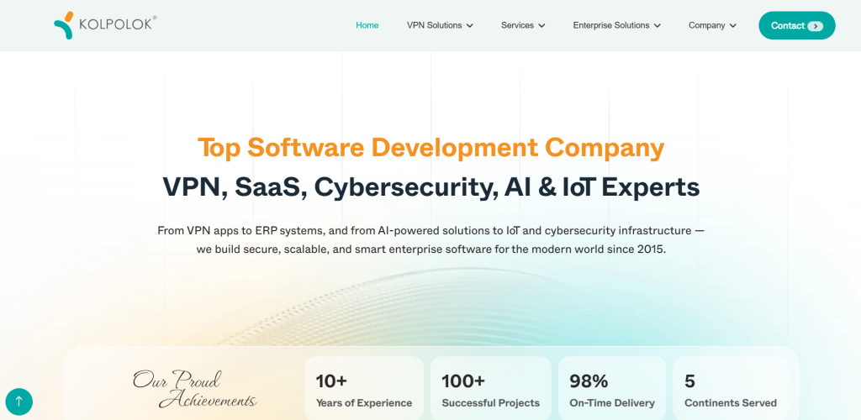This screenshot has width=861, height=420.
Task: Expand the chevron beside VPN Solutions
Action: [470, 26]
